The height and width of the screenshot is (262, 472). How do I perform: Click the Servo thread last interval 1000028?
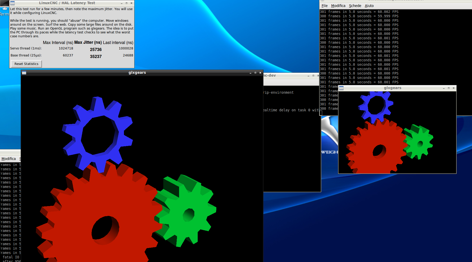click(126, 48)
